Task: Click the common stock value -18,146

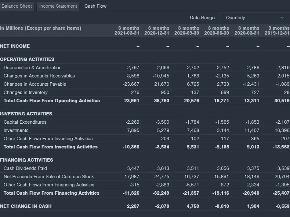Action: (x=251, y=177)
